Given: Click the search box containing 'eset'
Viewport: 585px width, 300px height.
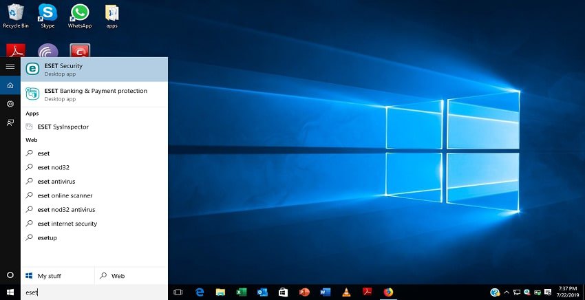Looking at the screenshot, I should [94, 292].
